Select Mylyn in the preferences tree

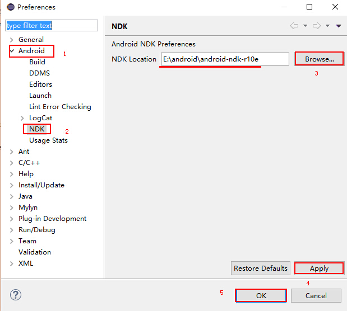[28, 208]
